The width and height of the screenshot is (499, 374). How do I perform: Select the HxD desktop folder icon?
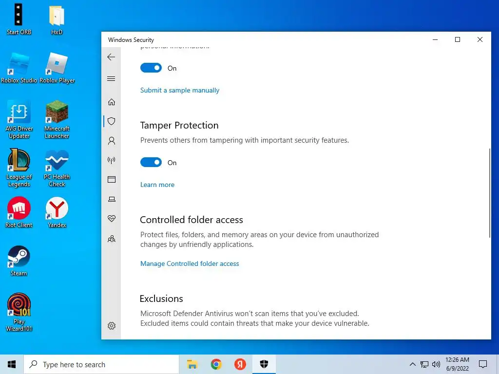click(57, 19)
